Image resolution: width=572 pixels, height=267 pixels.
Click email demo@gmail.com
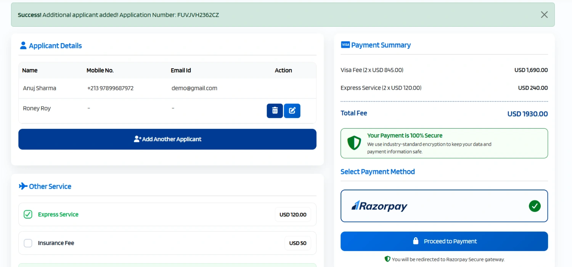[x=194, y=88]
